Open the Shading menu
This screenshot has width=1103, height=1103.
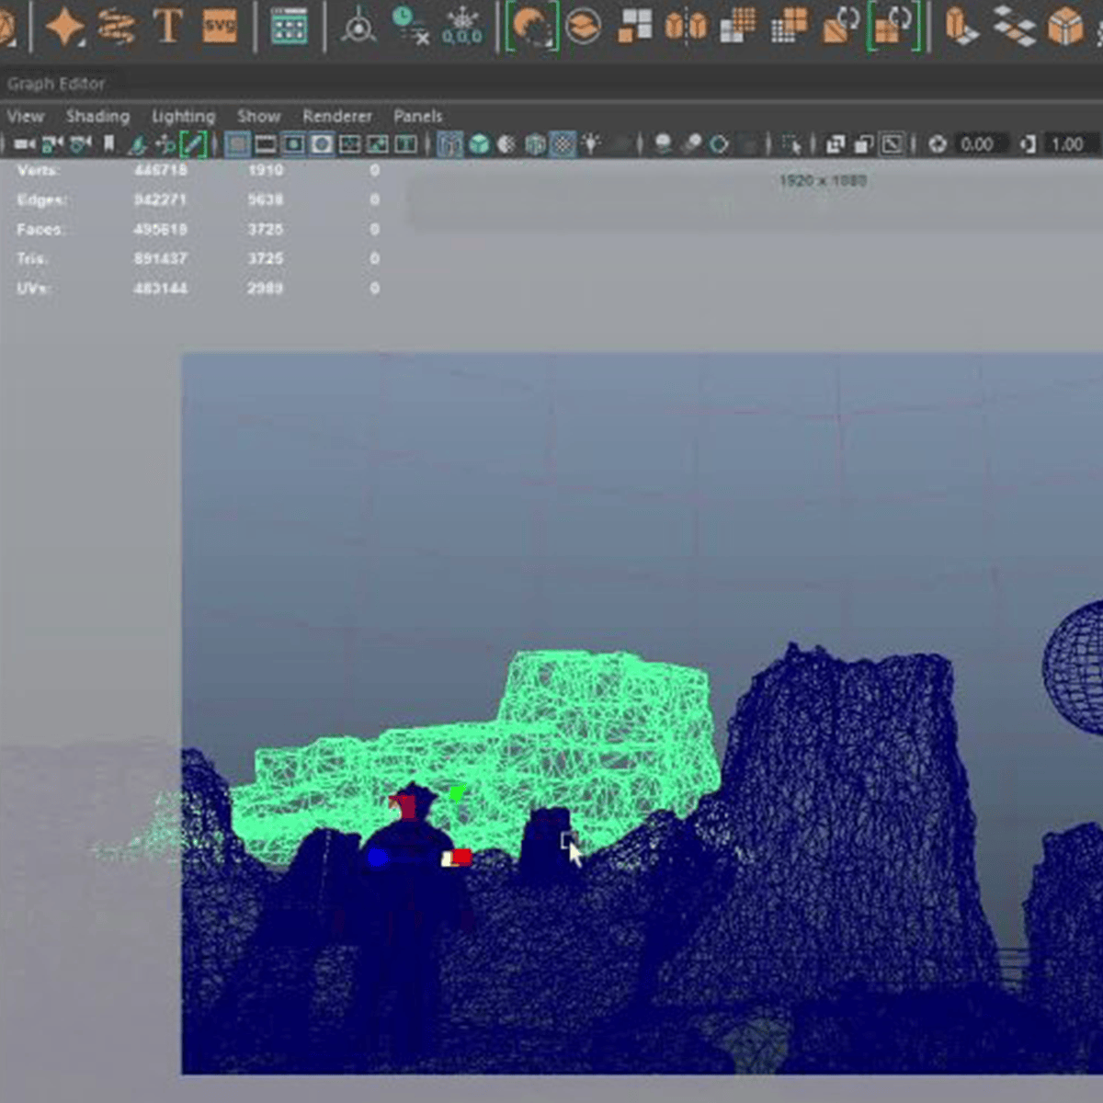(x=97, y=116)
